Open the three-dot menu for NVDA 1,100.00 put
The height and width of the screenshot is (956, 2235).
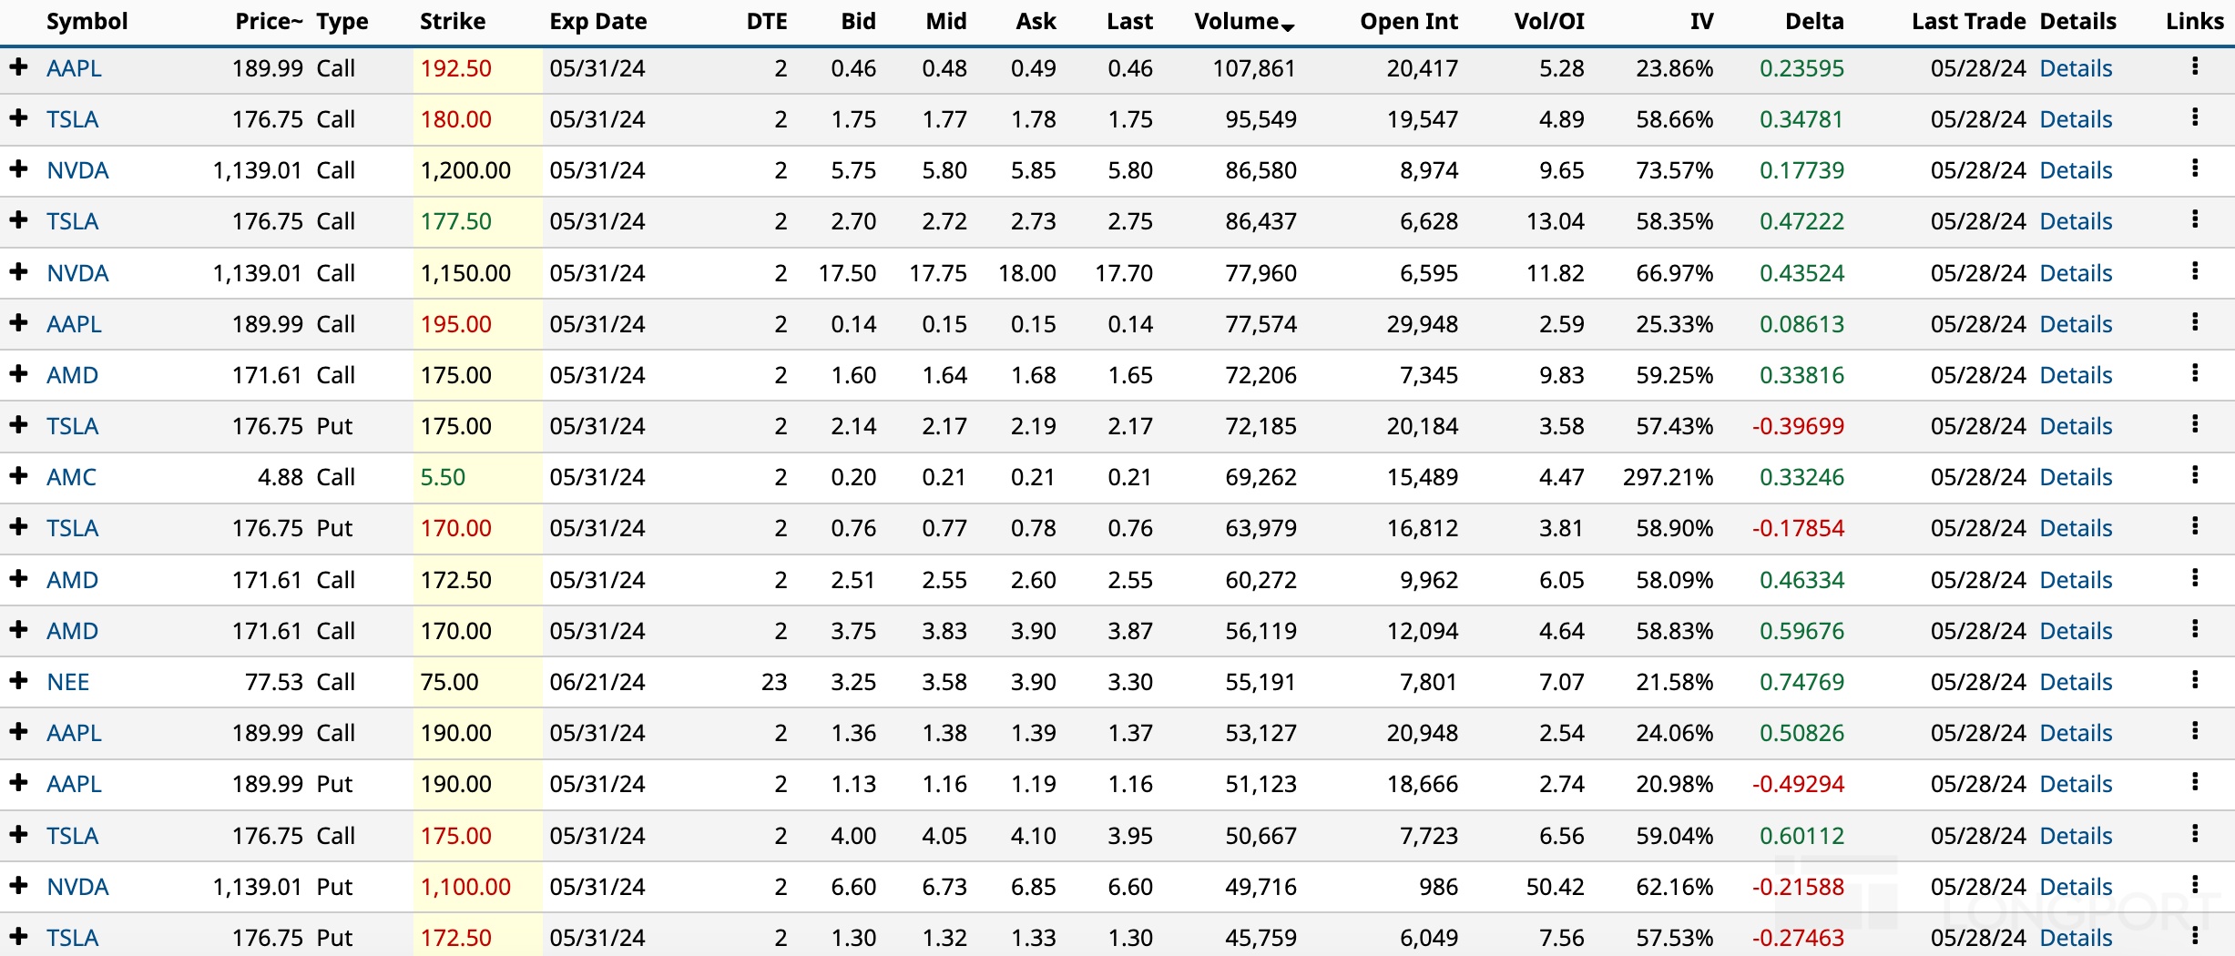2195,885
